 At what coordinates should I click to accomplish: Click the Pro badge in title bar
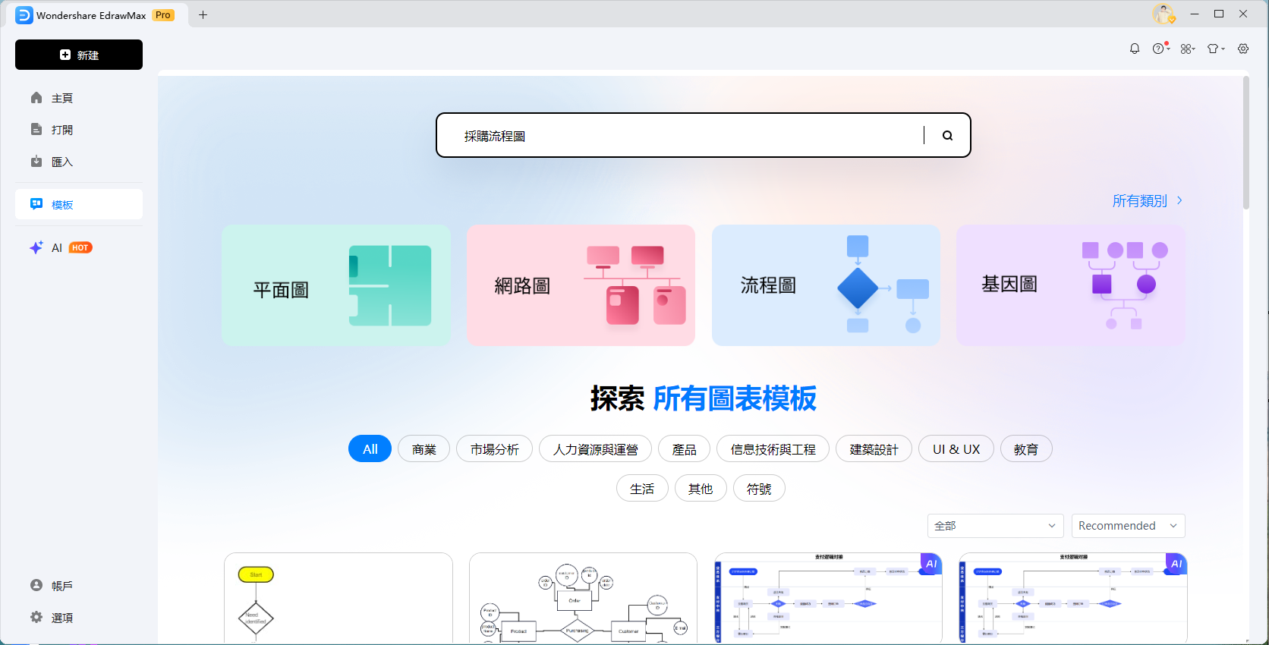pos(163,15)
